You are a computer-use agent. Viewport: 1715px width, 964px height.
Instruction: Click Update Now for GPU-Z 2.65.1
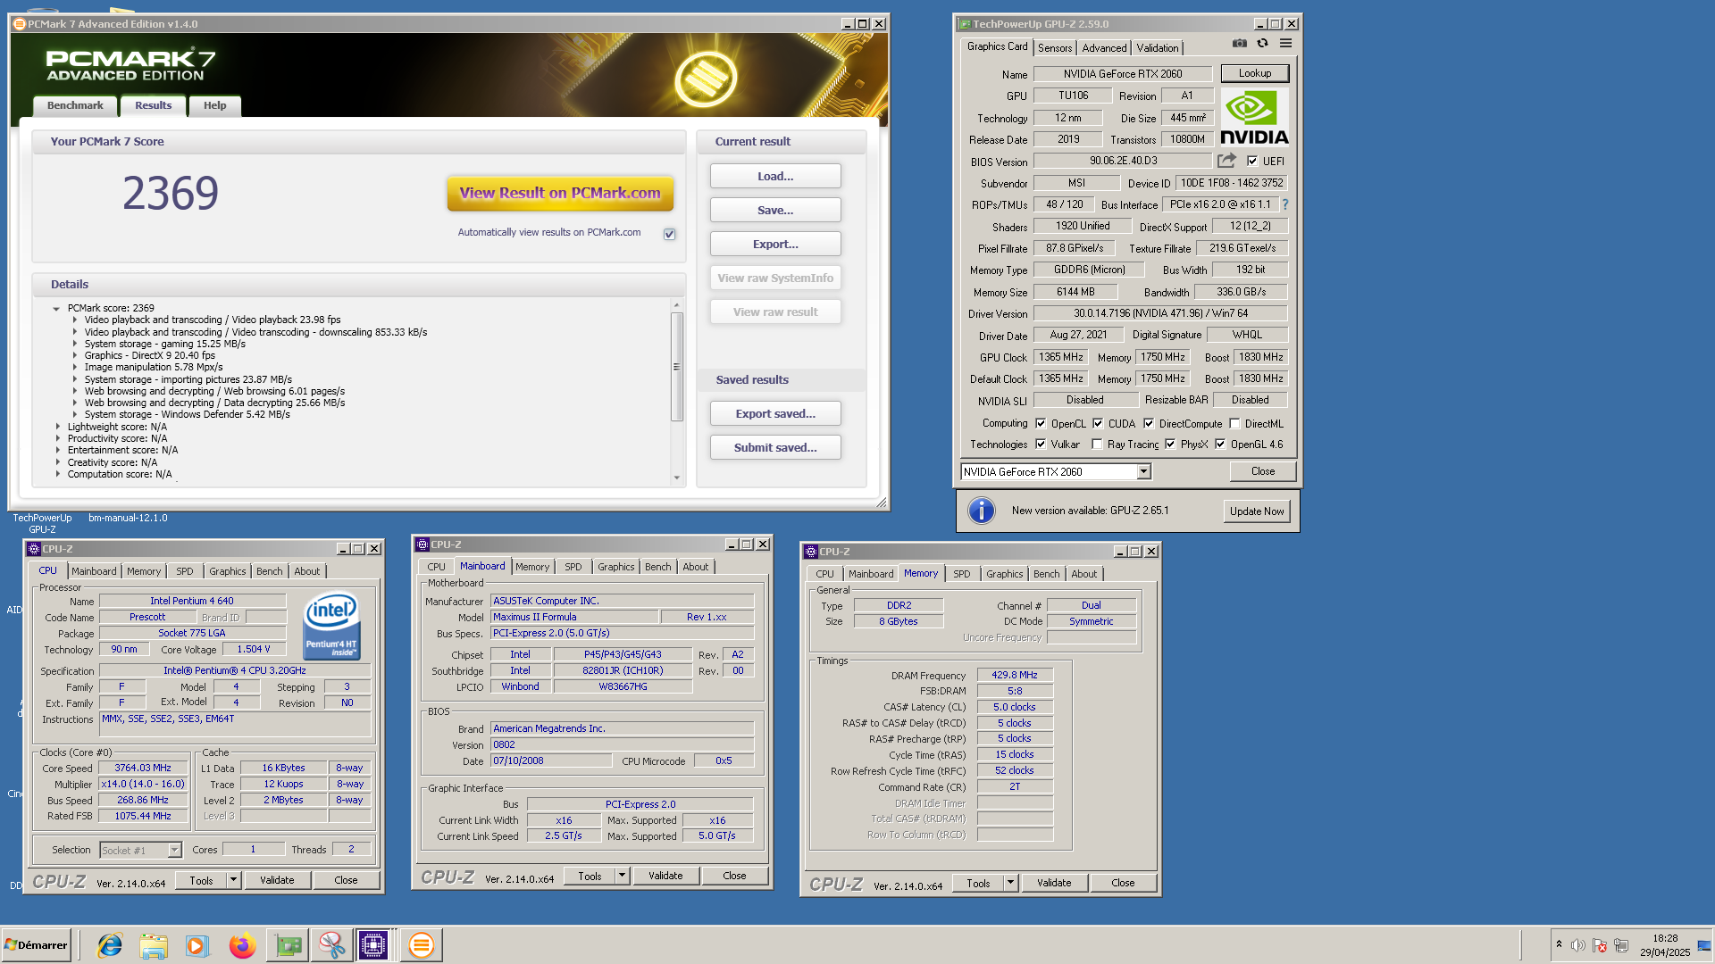[1256, 511]
